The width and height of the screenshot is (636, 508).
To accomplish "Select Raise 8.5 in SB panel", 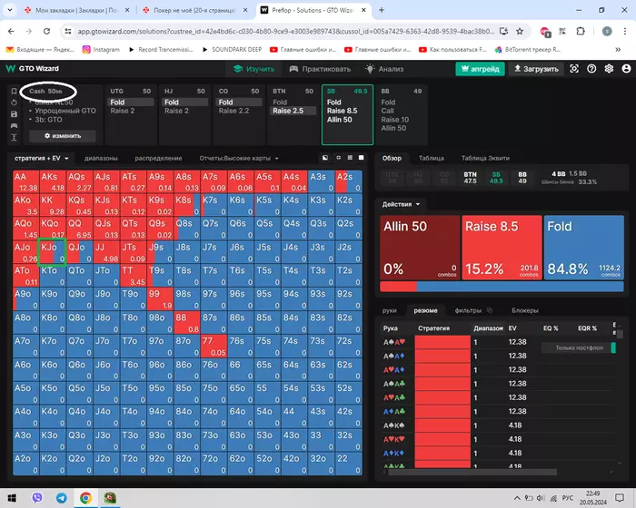I will (342, 111).
